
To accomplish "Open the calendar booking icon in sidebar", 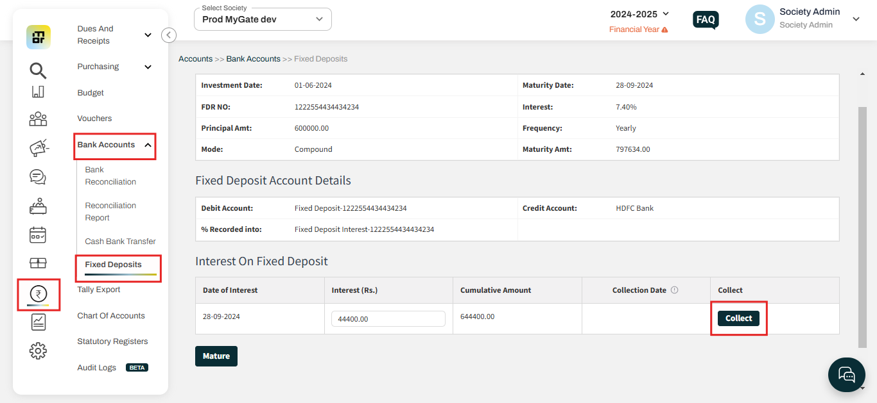I will pyautogui.click(x=38, y=235).
